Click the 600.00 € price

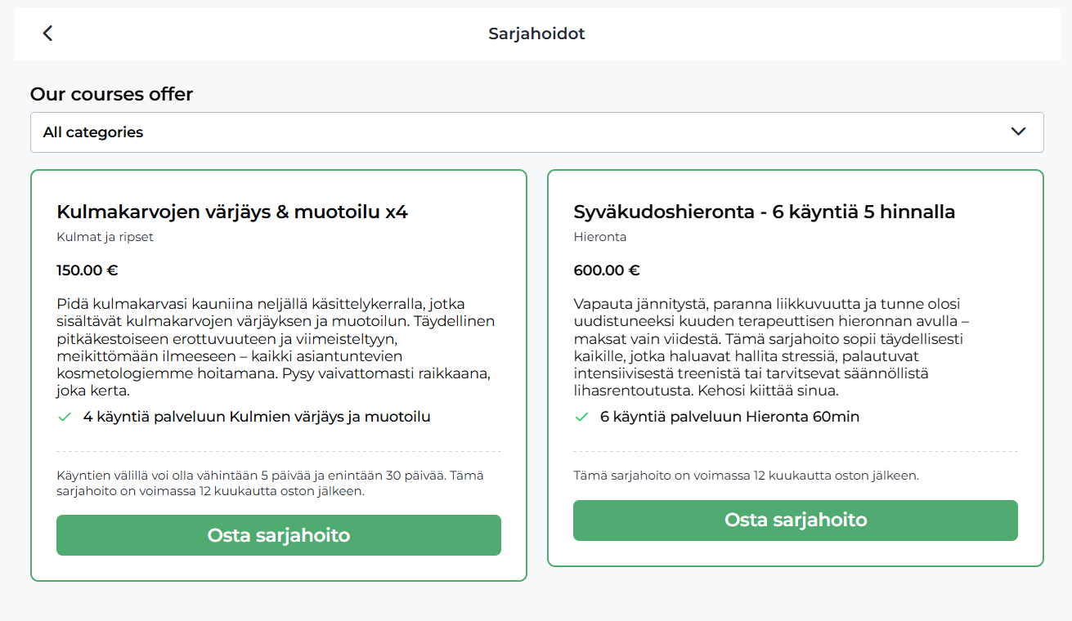(x=607, y=270)
